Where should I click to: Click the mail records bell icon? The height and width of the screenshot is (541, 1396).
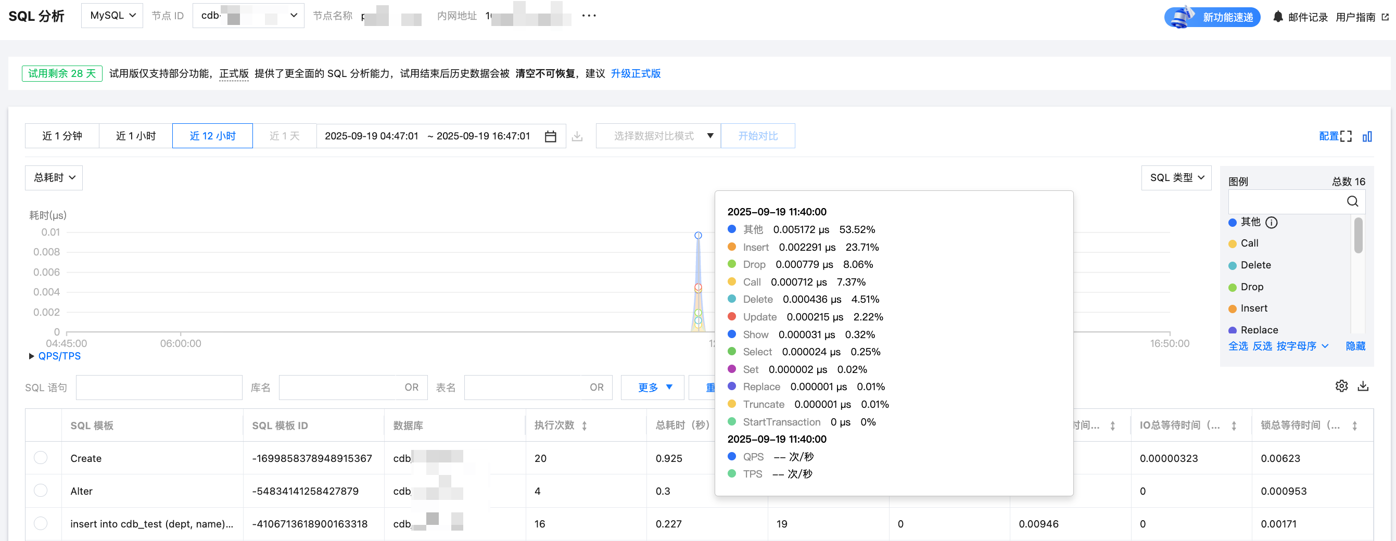[x=1278, y=17]
